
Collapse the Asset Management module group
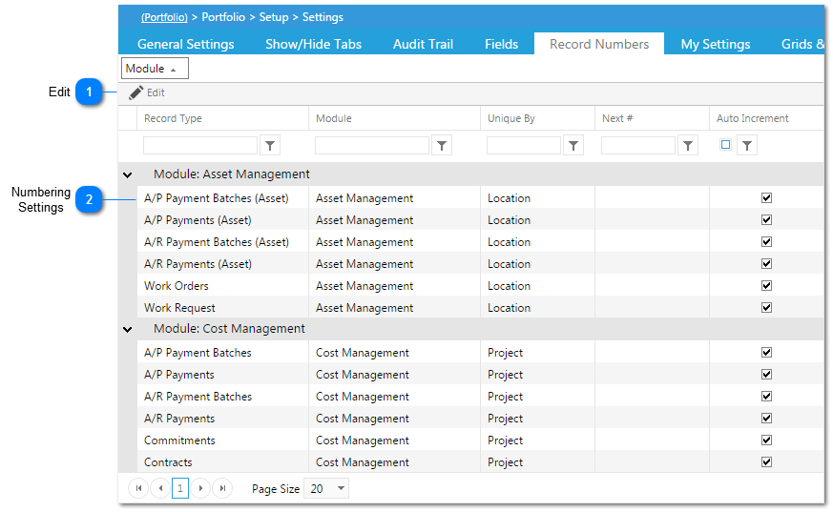click(128, 174)
